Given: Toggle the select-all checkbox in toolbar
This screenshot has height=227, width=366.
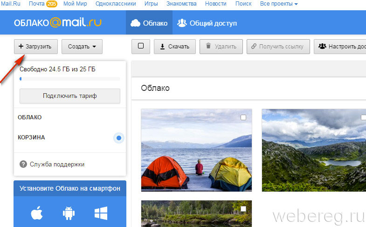Looking at the screenshot, I should click(141, 46).
